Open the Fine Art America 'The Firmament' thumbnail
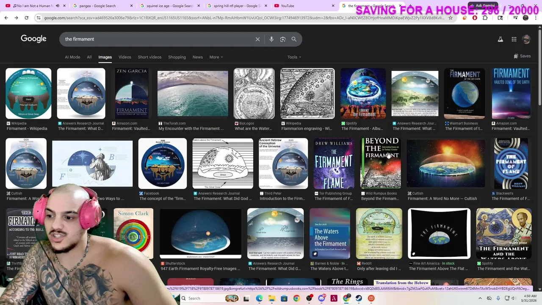The width and height of the screenshot is (542, 305). tap(439, 233)
